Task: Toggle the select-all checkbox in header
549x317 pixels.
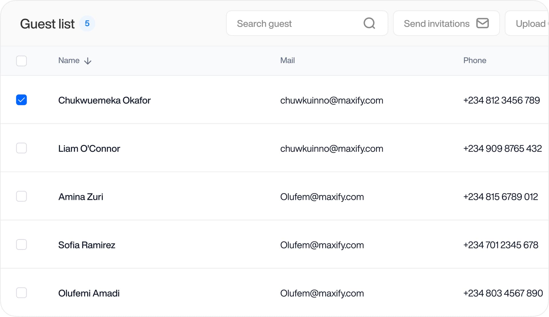Action: [21, 61]
